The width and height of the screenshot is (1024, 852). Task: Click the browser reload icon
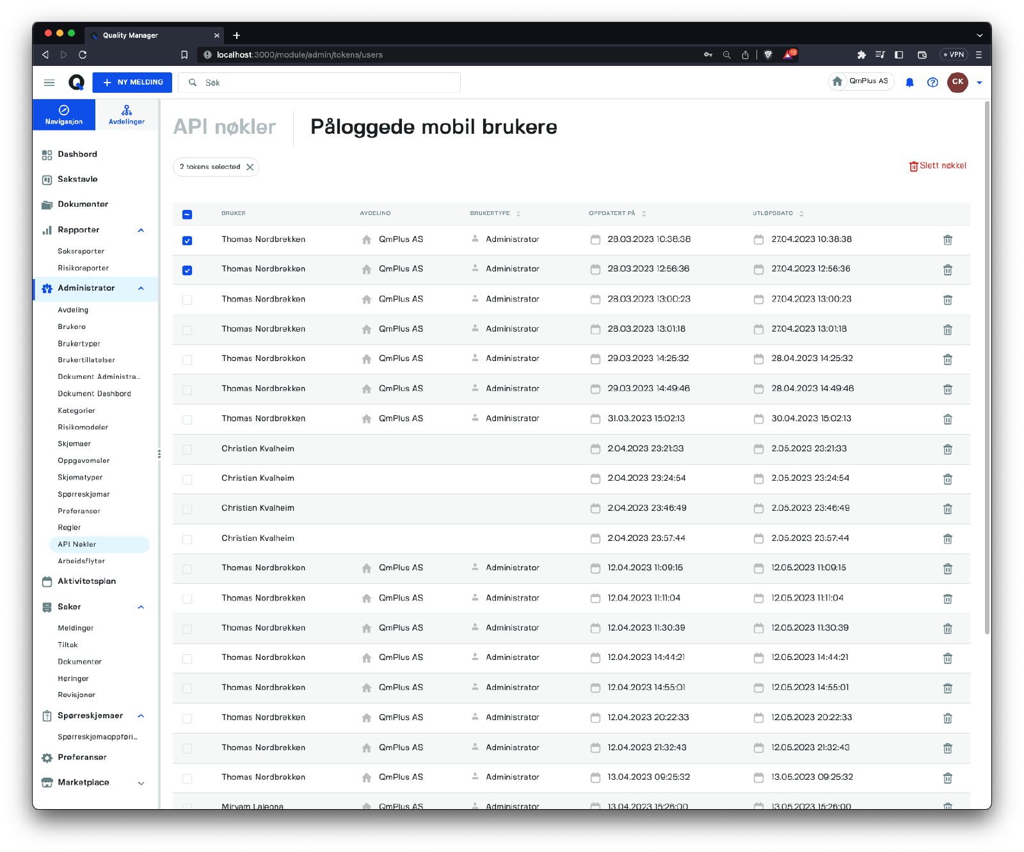pyautogui.click(x=83, y=55)
